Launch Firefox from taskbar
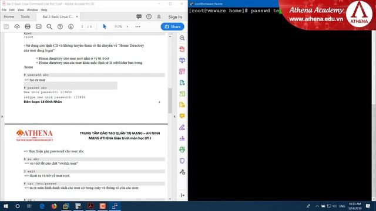The width and height of the screenshot is (376, 211). coord(54,206)
